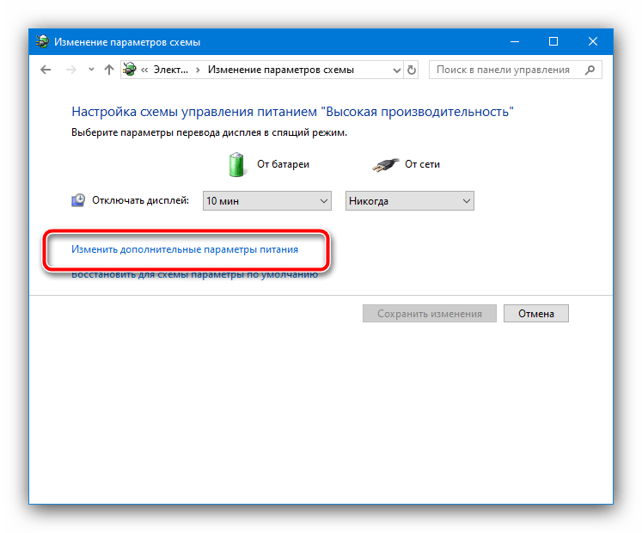Maximize the window
642x533 pixels.
click(553, 42)
